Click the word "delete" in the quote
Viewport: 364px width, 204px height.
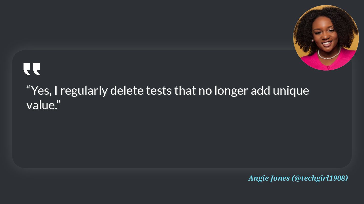(127, 91)
